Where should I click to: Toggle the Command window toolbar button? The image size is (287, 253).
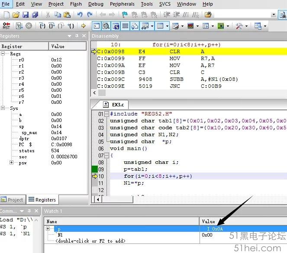pyautogui.click(x=97, y=26)
